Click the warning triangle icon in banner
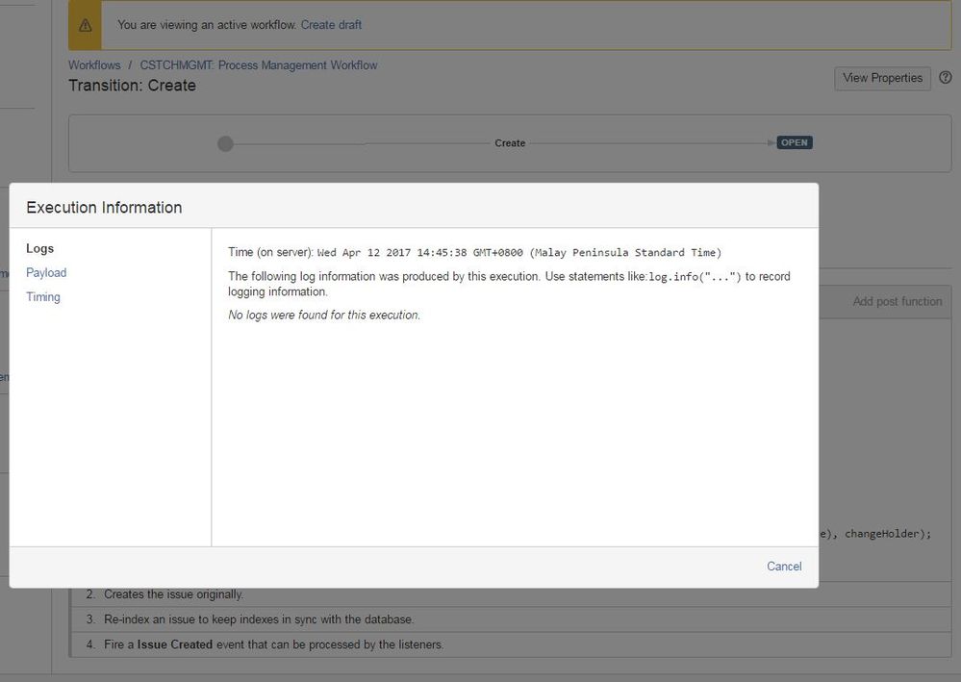The image size is (961, 682). pos(86,25)
